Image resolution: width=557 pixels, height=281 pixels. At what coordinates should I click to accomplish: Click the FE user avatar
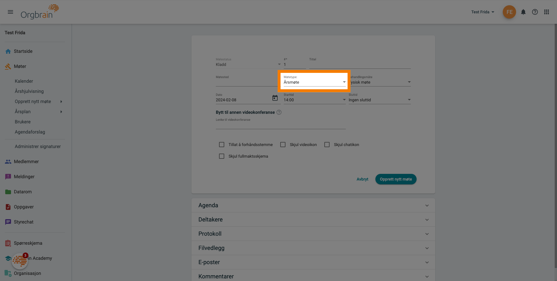509,12
